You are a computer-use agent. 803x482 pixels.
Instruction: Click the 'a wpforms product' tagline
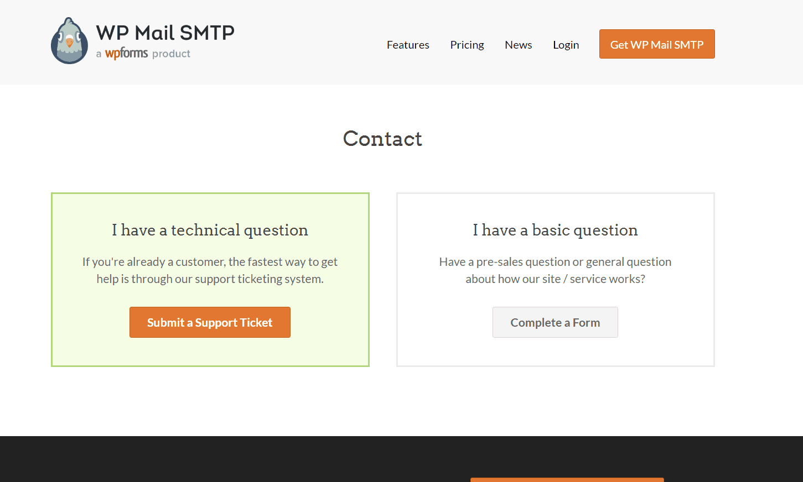(x=143, y=54)
